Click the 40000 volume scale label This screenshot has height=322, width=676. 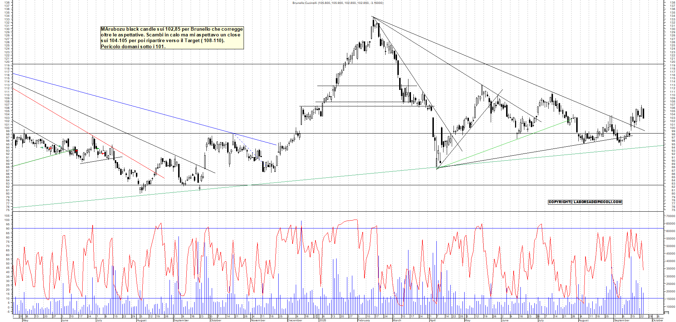(670, 261)
